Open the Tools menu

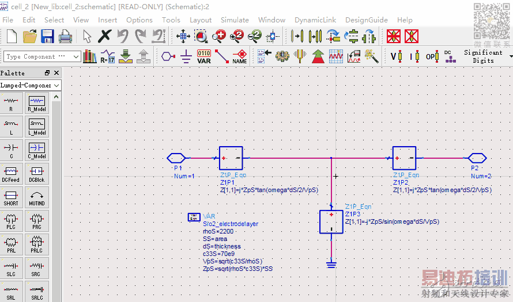(171, 20)
